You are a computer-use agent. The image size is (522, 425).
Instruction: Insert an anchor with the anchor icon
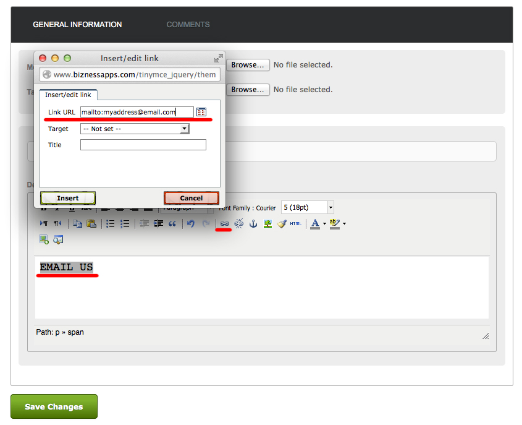point(253,223)
